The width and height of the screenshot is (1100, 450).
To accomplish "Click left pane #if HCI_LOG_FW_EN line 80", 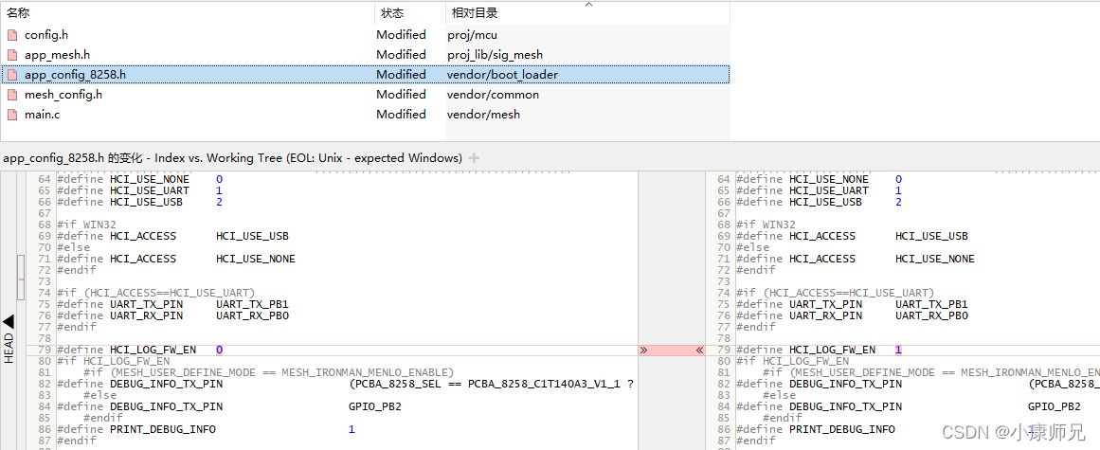I will click(113, 362).
